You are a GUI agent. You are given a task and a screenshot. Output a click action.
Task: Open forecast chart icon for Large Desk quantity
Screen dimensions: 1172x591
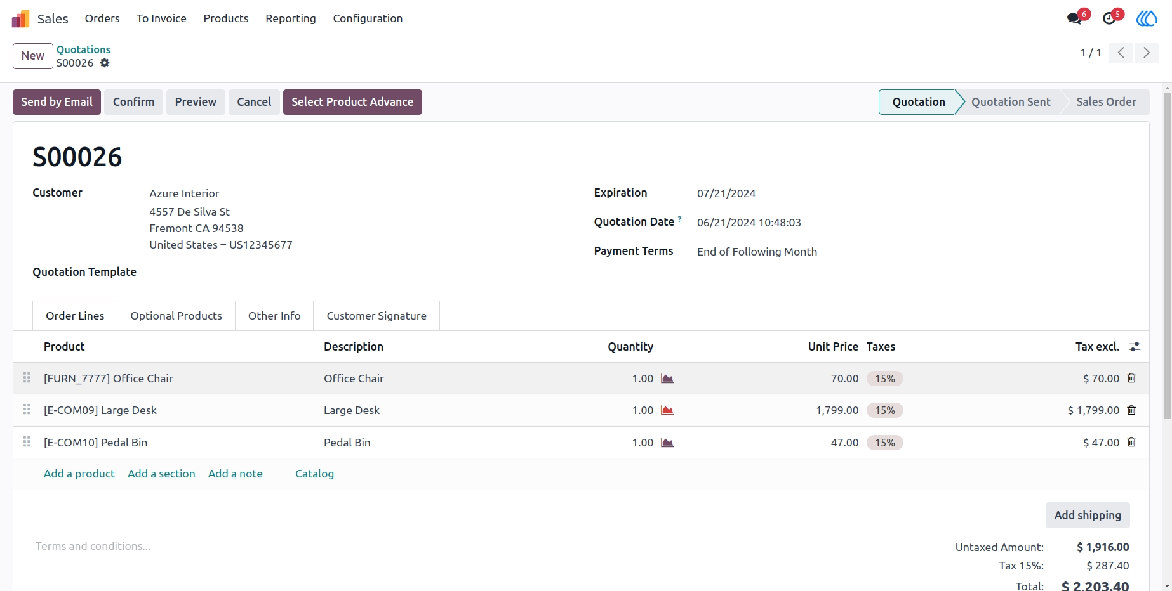[667, 410]
